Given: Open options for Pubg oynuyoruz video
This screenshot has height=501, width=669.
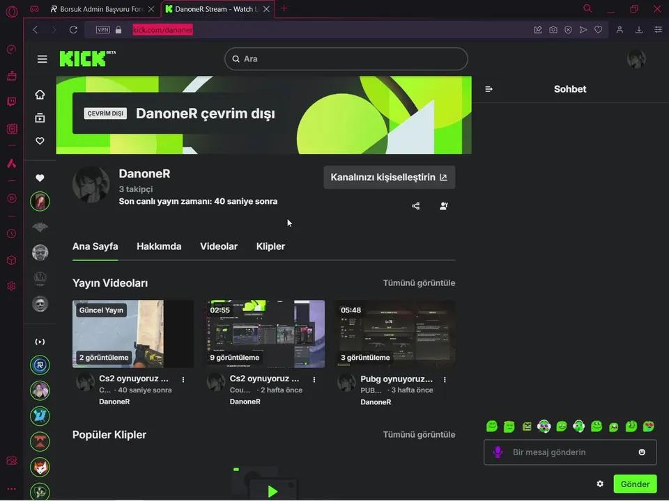Looking at the screenshot, I should pyautogui.click(x=445, y=380).
